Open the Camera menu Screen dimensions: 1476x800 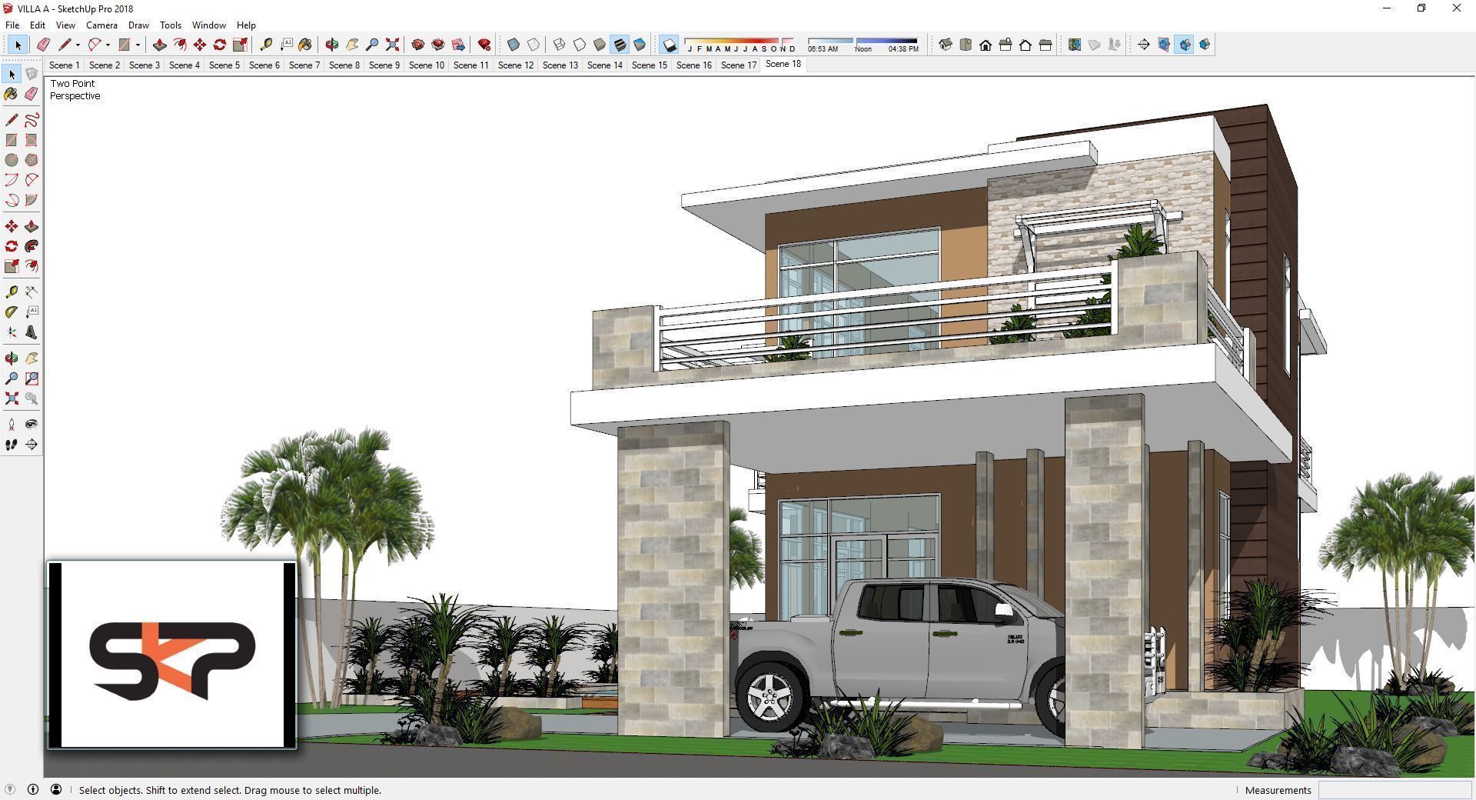pos(101,25)
